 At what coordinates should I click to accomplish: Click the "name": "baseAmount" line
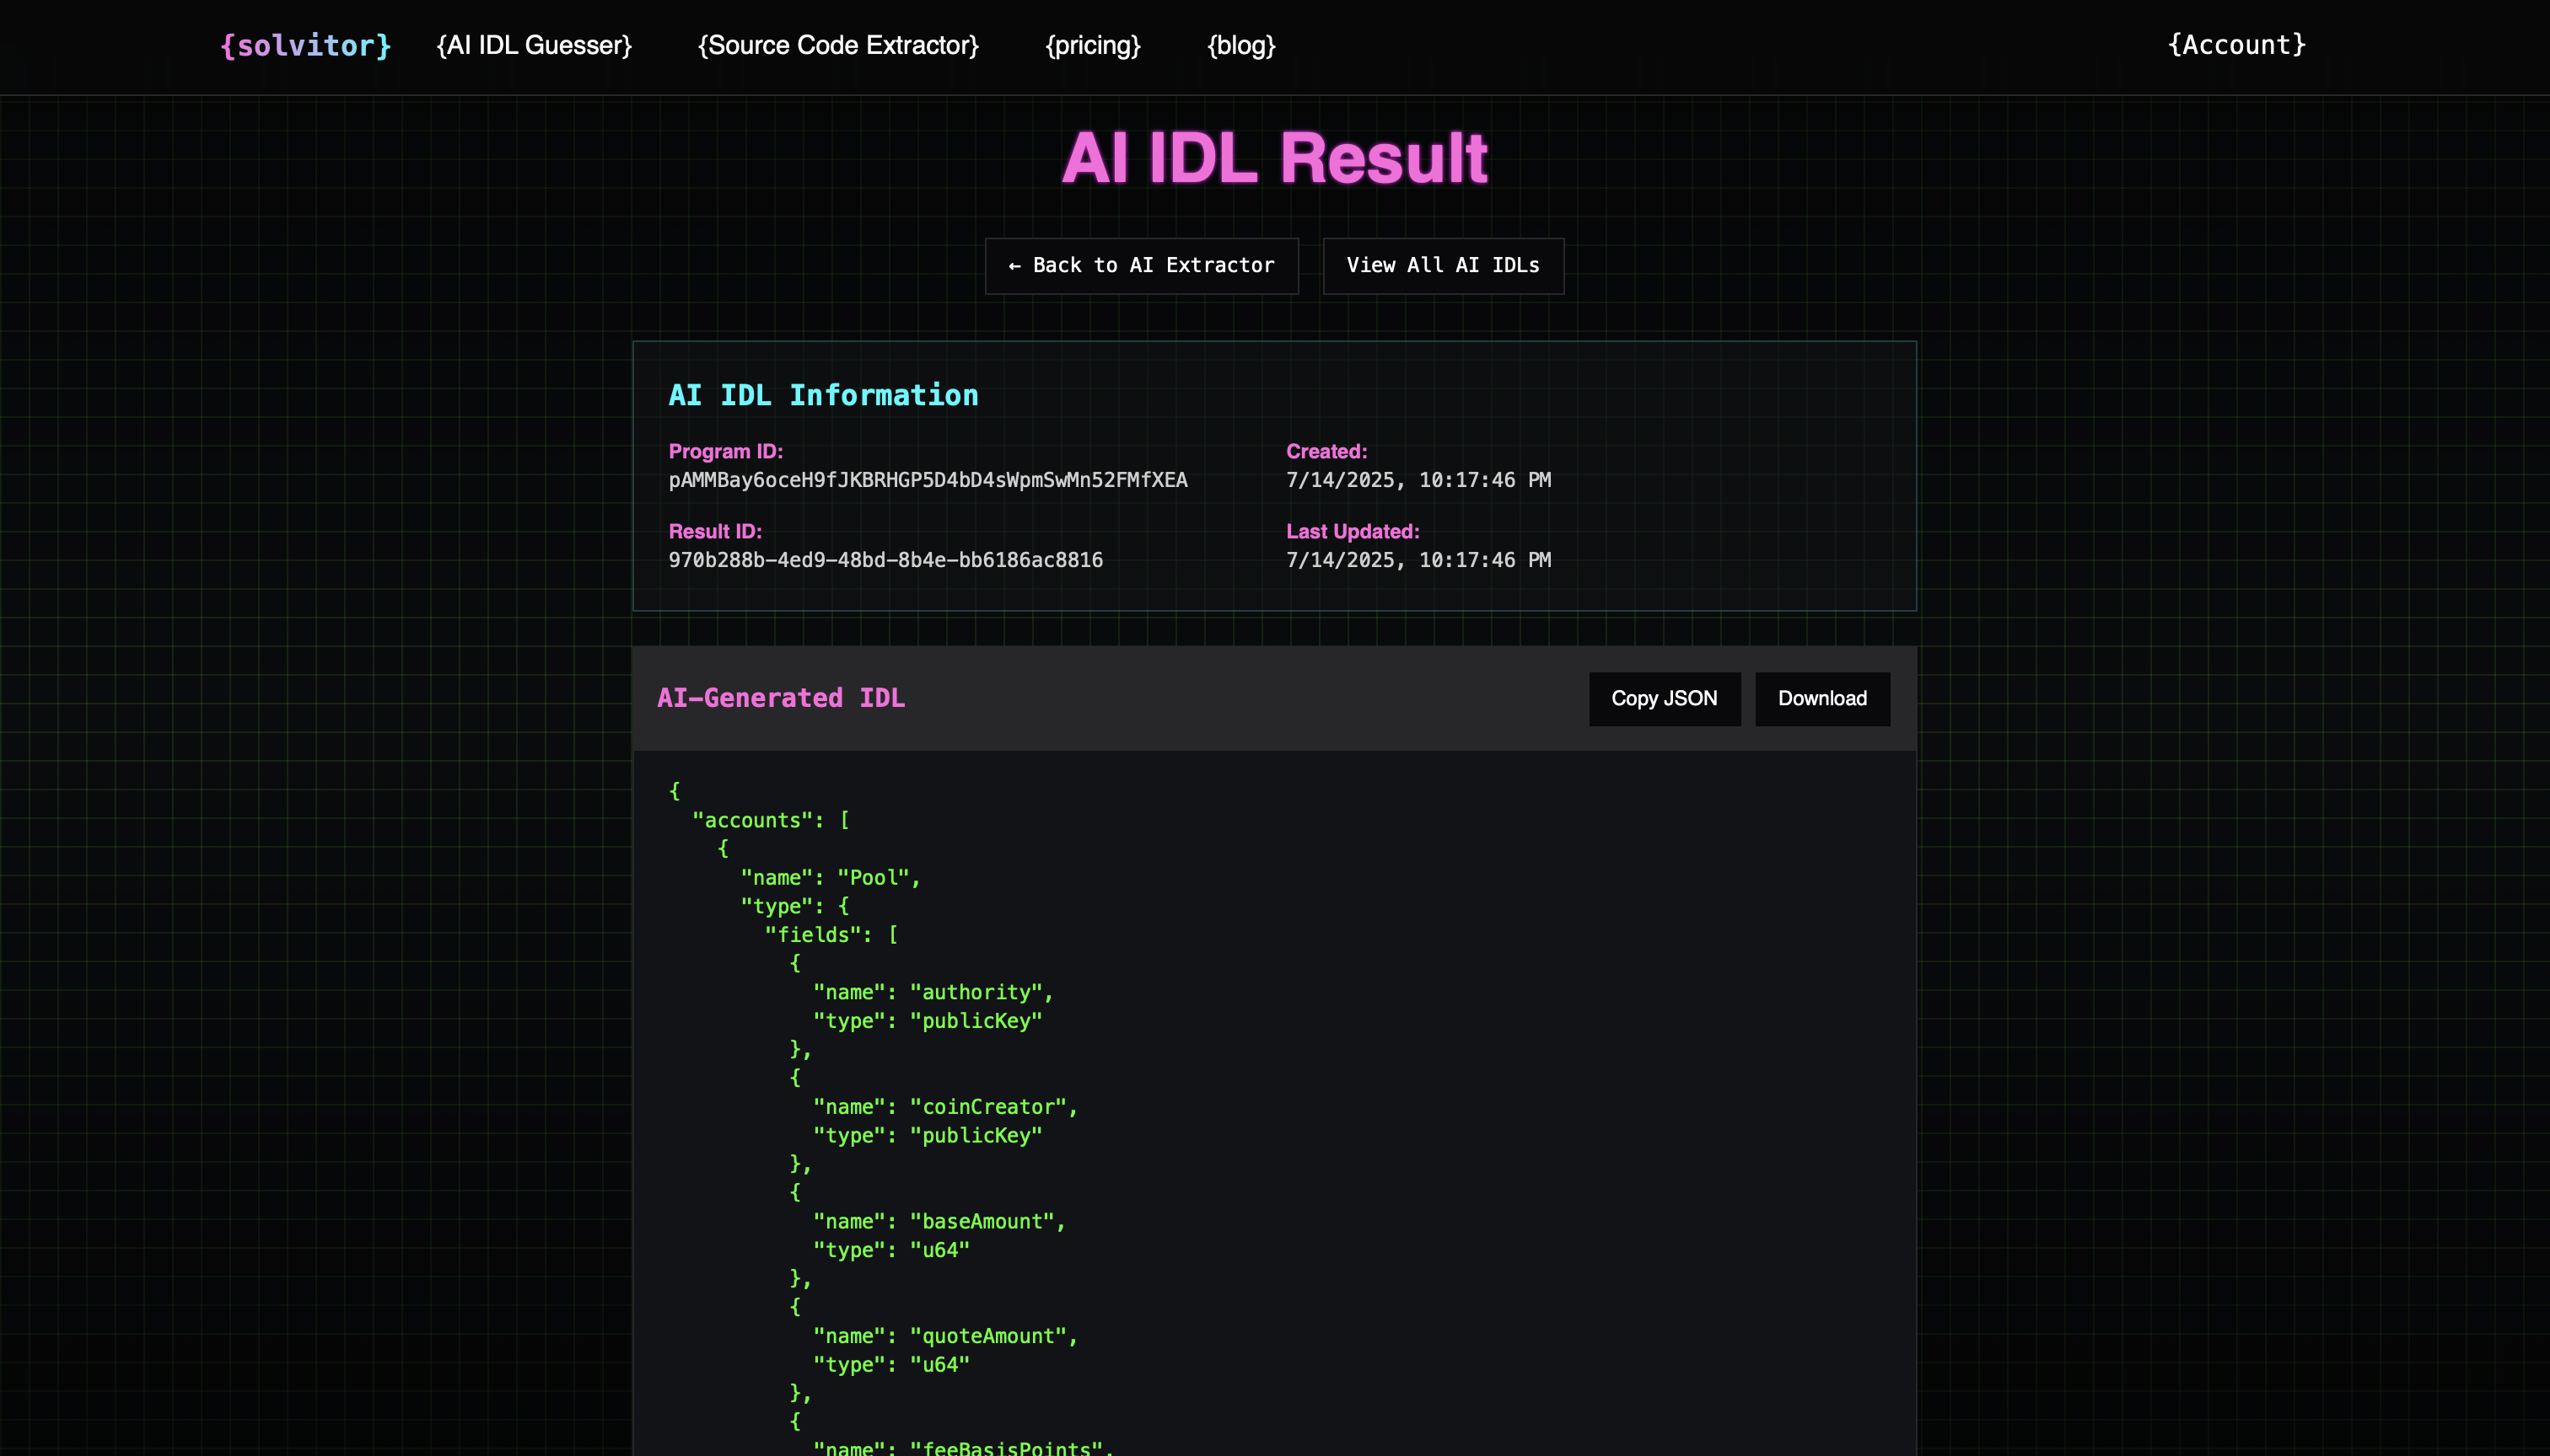click(x=939, y=1222)
